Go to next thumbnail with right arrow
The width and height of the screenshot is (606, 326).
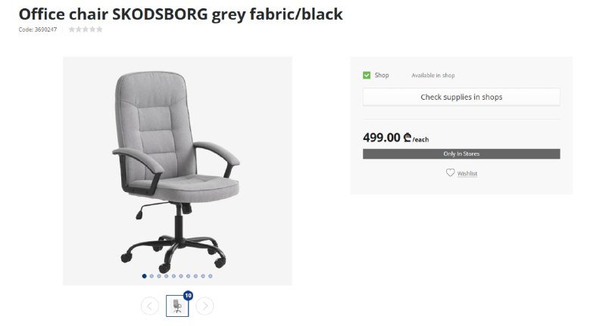[205, 306]
